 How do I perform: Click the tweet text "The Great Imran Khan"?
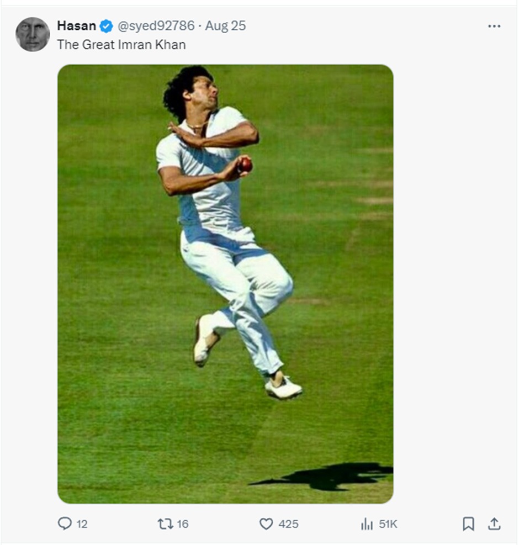pyautogui.click(x=121, y=45)
